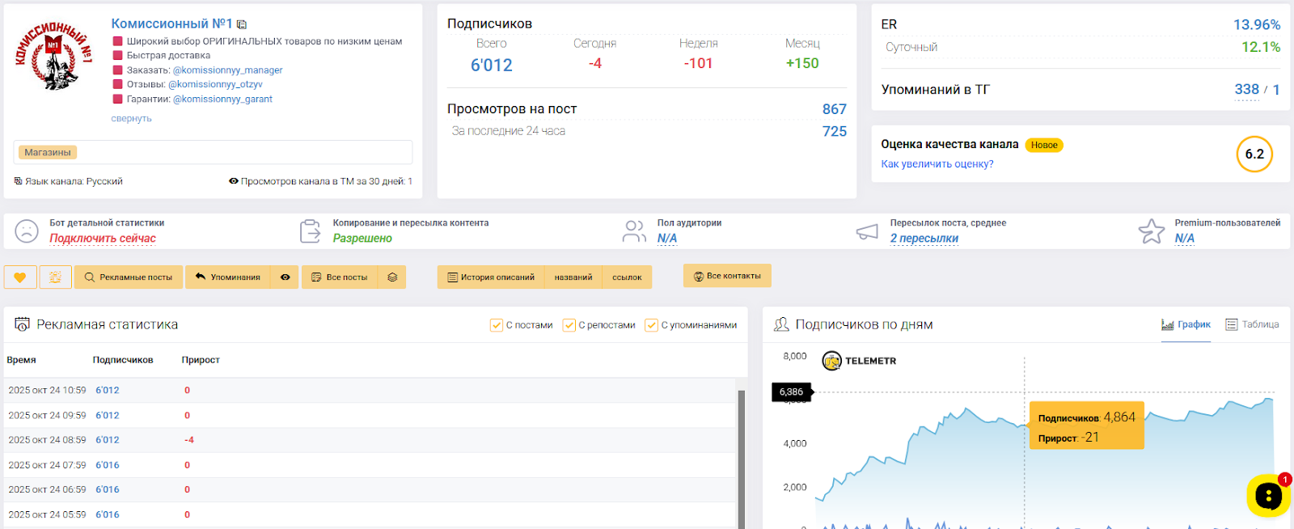Click the copy icon beside the channel name
Image resolution: width=1294 pixels, height=529 pixels.
coord(242,25)
